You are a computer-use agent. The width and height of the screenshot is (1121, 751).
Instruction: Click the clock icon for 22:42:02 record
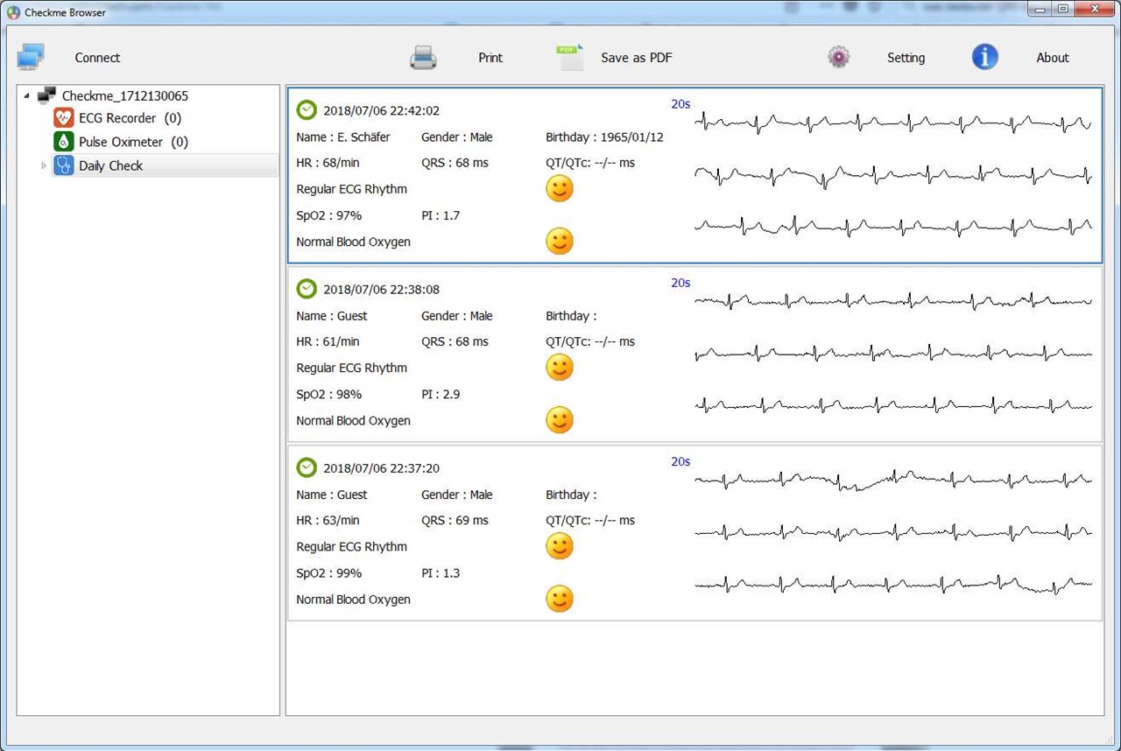[x=307, y=110]
